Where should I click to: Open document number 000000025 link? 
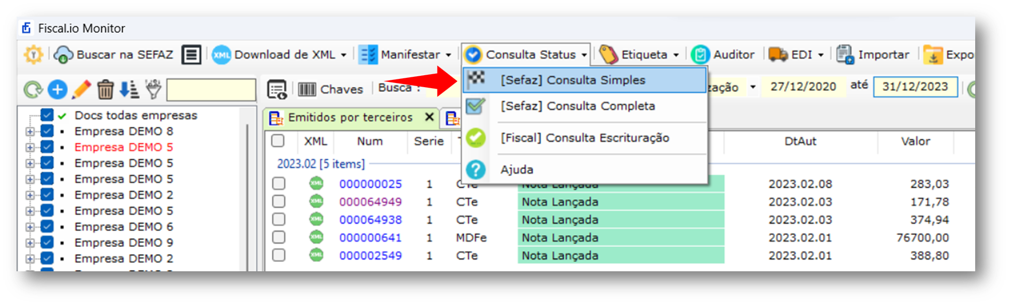coord(370,184)
